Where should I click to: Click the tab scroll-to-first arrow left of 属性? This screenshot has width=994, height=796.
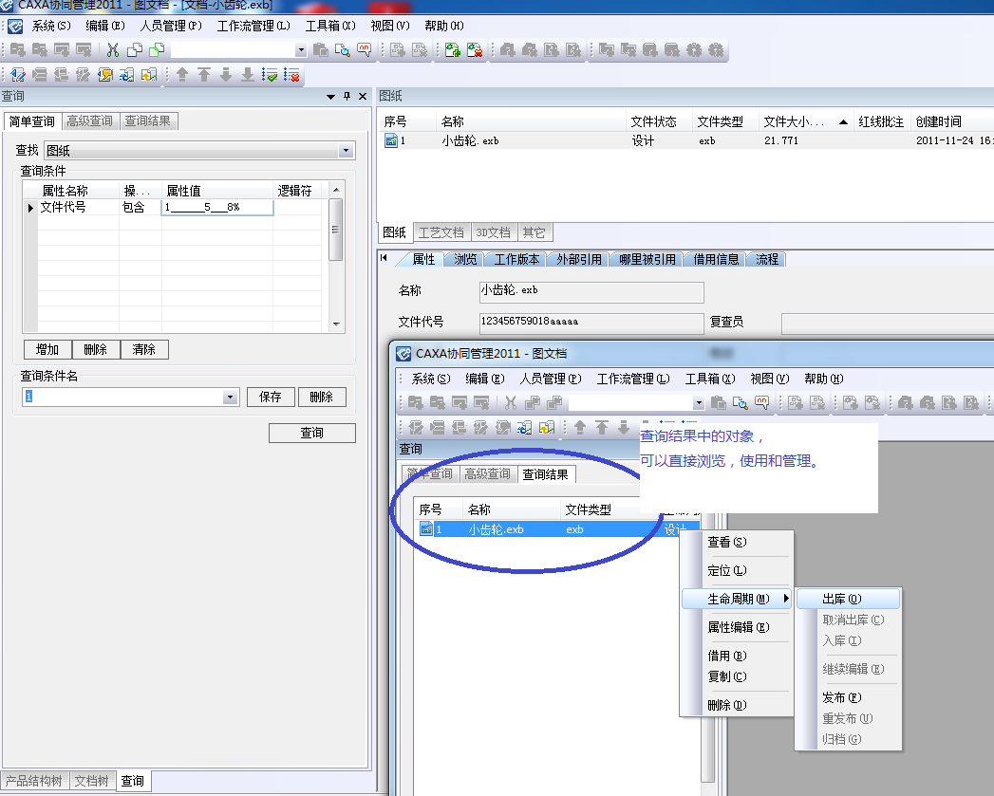384,258
